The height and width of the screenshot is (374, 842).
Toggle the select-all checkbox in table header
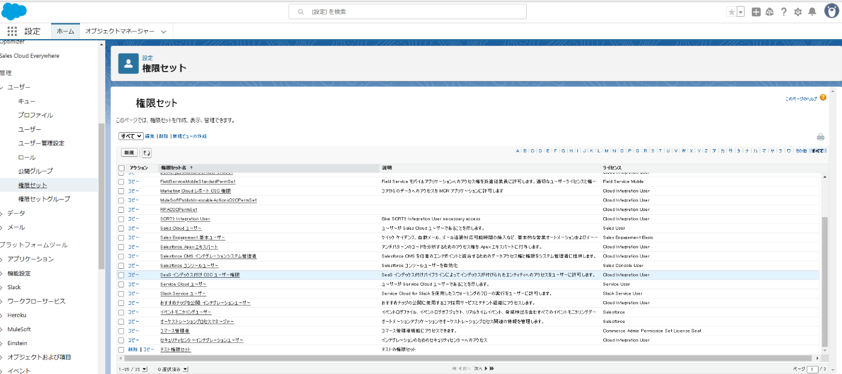[121, 168]
